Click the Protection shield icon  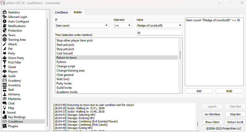tap(4, 30)
